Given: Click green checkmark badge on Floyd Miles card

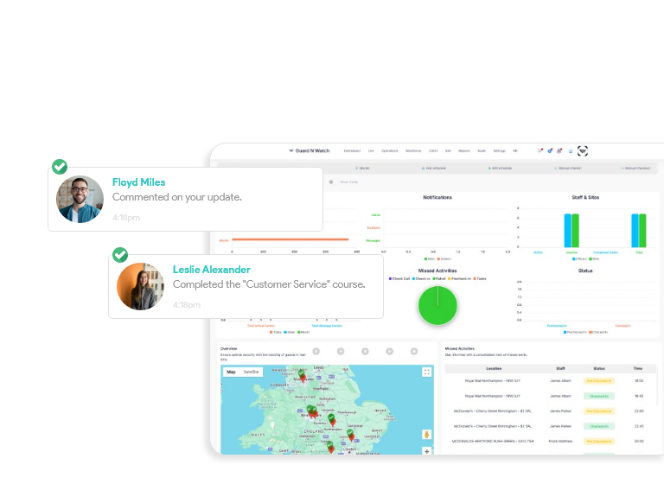Looking at the screenshot, I should pyautogui.click(x=59, y=167).
